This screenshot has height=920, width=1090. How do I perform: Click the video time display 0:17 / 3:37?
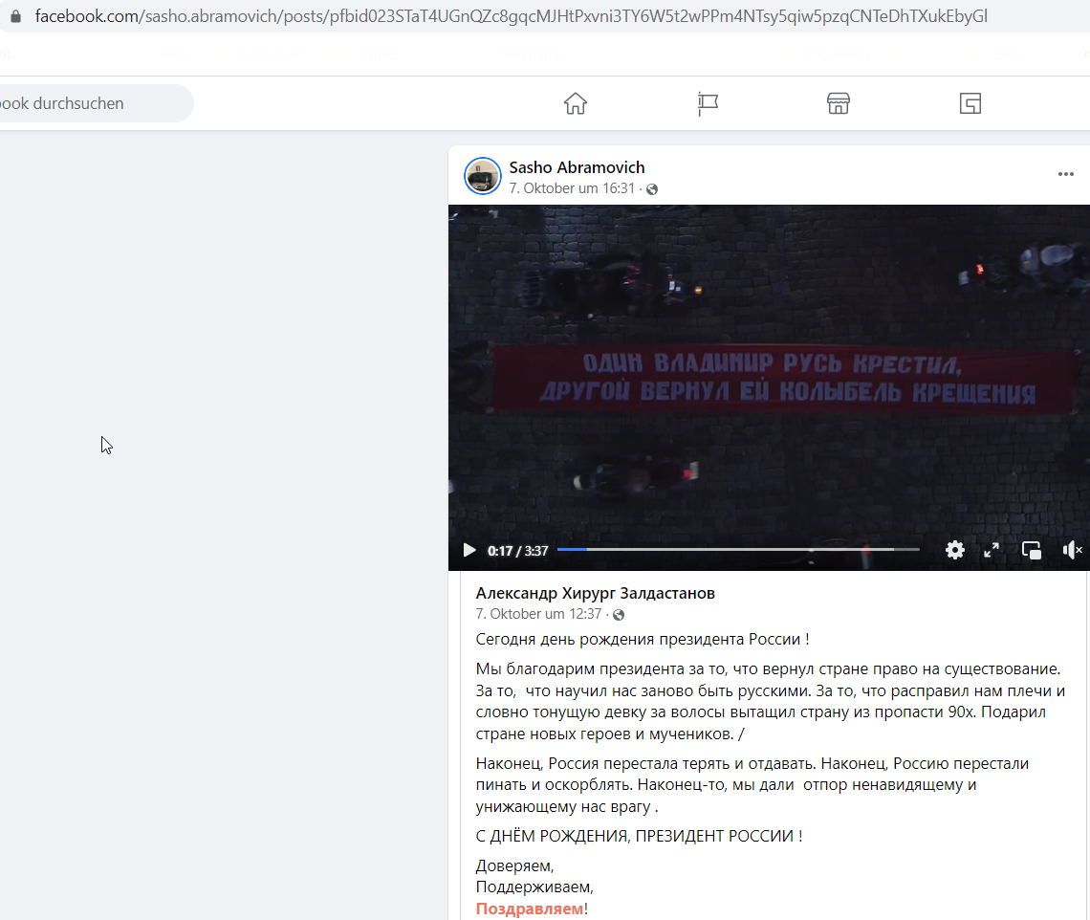[518, 551]
